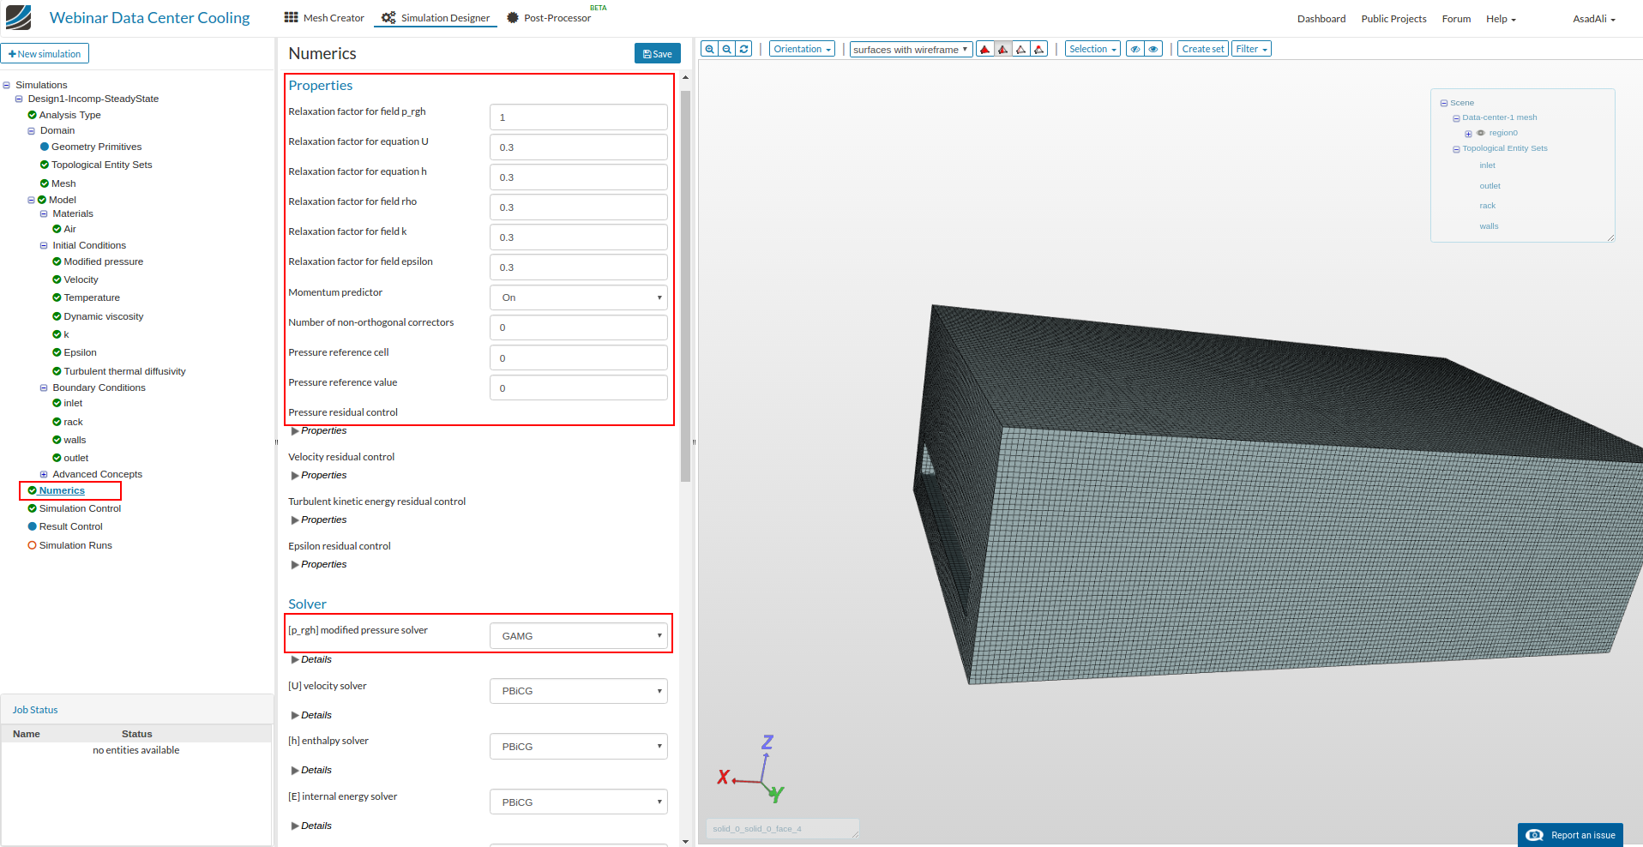
Task: Toggle hide selected entities with crossed-eye icon
Action: pyautogui.click(x=1135, y=49)
